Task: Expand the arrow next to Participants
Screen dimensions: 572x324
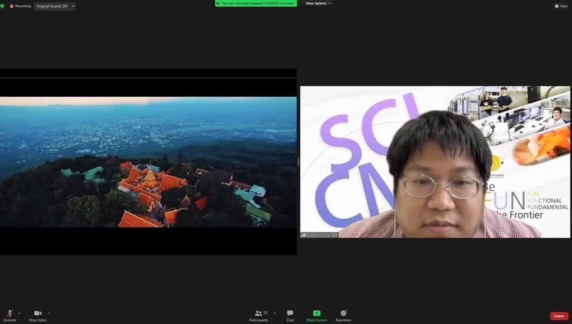Action: pos(274,313)
